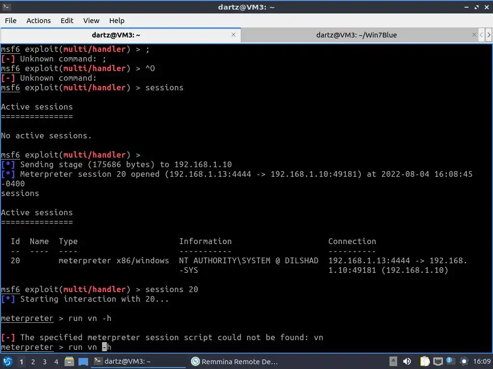This screenshot has height=369, width=493.
Task: Switch to workspace 4
Action: tap(56, 362)
